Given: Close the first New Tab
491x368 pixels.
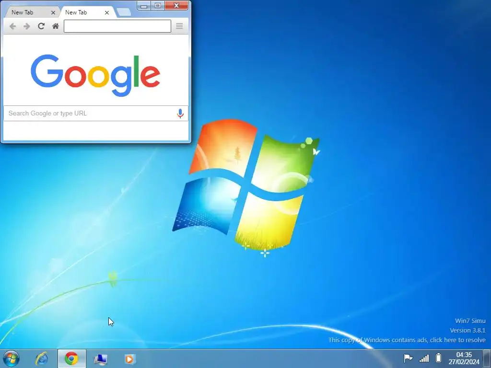Looking at the screenshot, I should point(53,13).
